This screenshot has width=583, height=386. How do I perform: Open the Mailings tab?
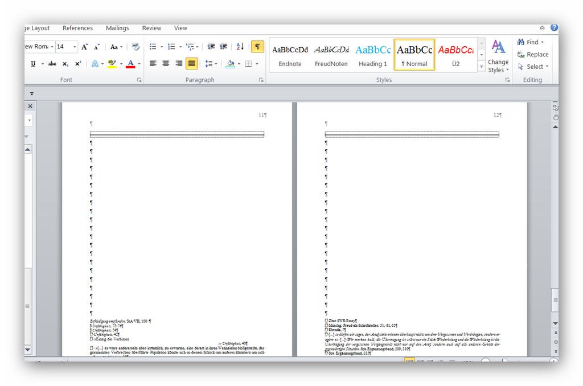tap(117, 28)
